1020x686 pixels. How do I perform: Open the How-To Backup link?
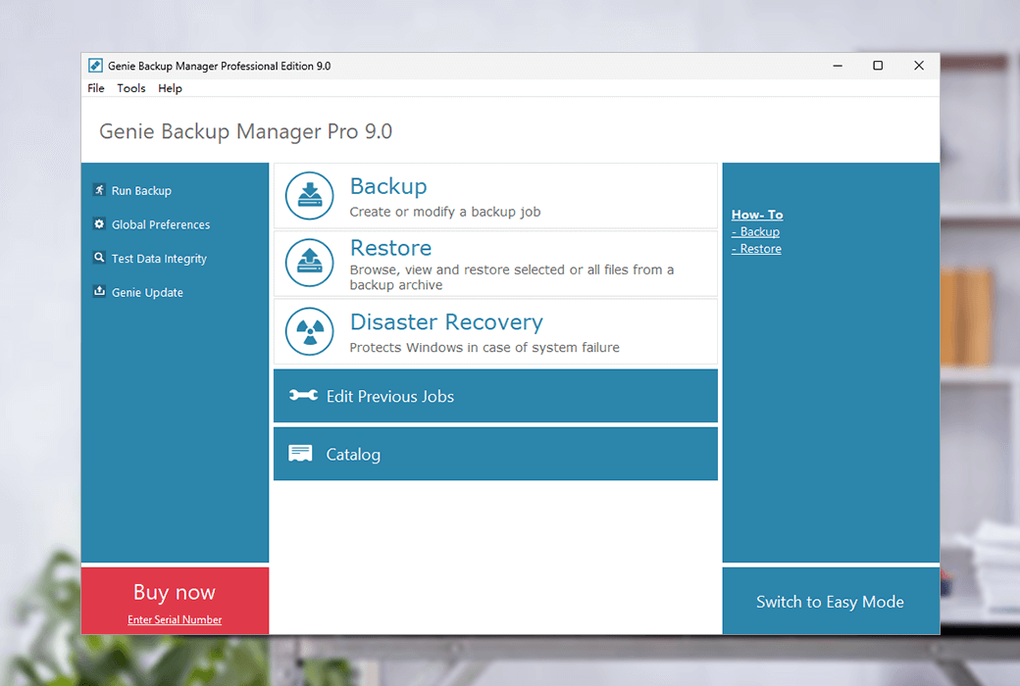coord(756,232)
